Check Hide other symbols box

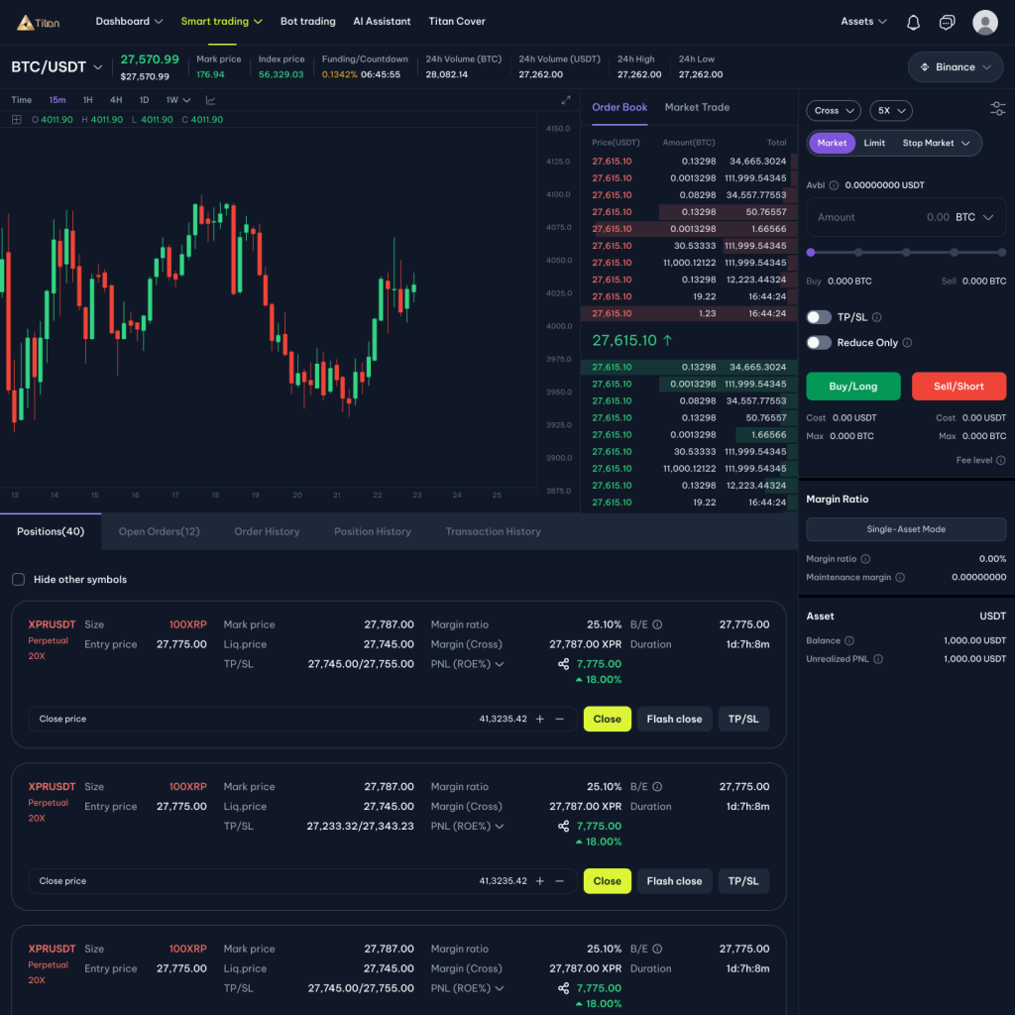[x=18, y=579]
